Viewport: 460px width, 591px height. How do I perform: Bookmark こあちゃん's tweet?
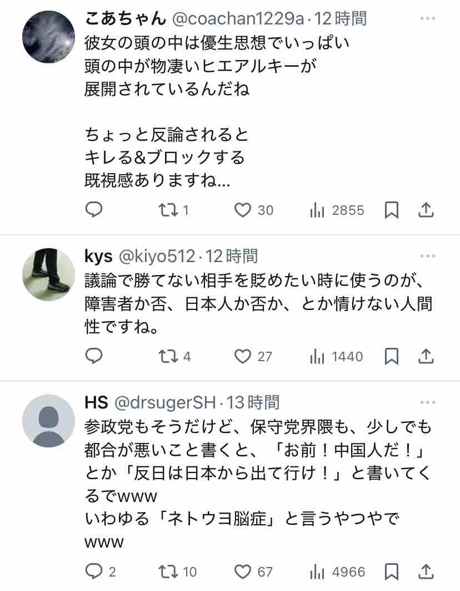392,210
